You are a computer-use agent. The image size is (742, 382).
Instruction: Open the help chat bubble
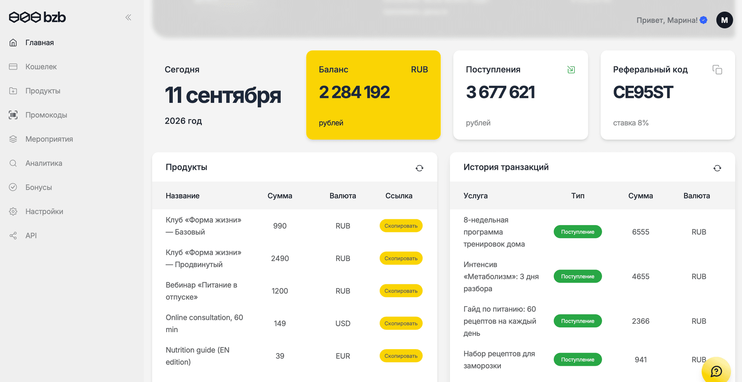716,371
